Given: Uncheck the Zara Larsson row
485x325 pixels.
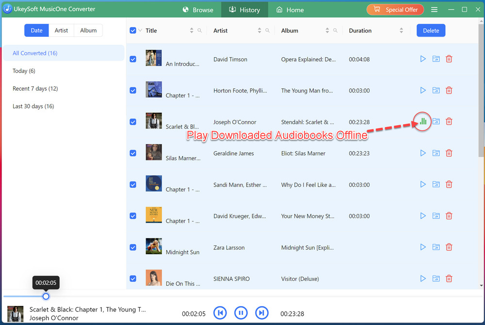Looking at the screenshot, I should point(133,247).
